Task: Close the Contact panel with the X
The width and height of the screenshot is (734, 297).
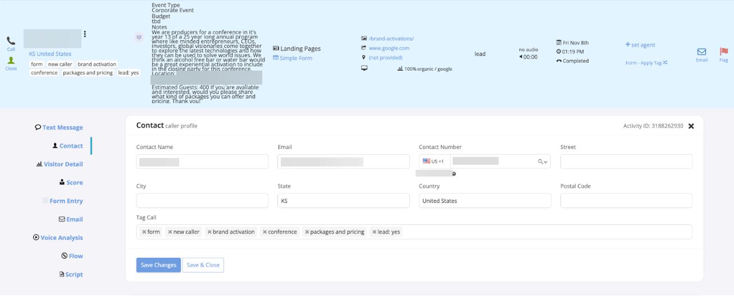Action: pyautogui.click(x=691, y=126)
